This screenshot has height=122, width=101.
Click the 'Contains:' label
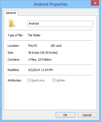coord(14,60)
